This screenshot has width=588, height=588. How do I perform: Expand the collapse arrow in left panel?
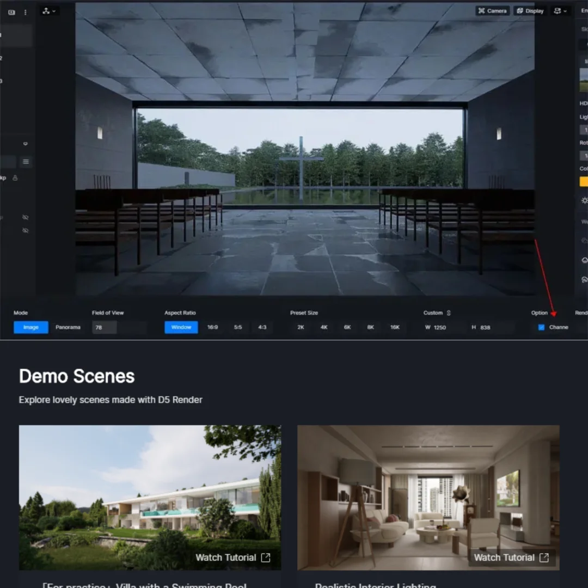[25, 144]
